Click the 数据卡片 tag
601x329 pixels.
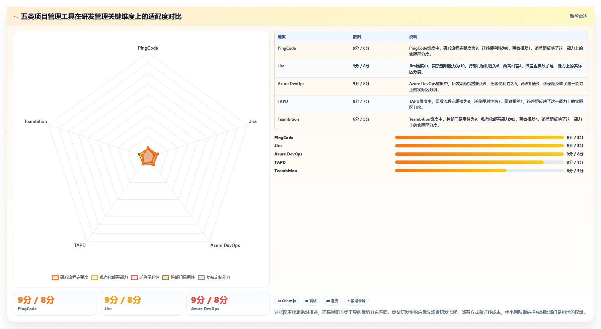pos(356,301)
